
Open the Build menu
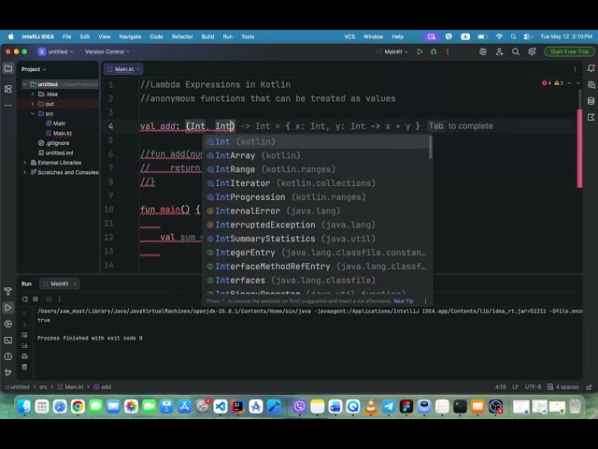click(207, 36)
